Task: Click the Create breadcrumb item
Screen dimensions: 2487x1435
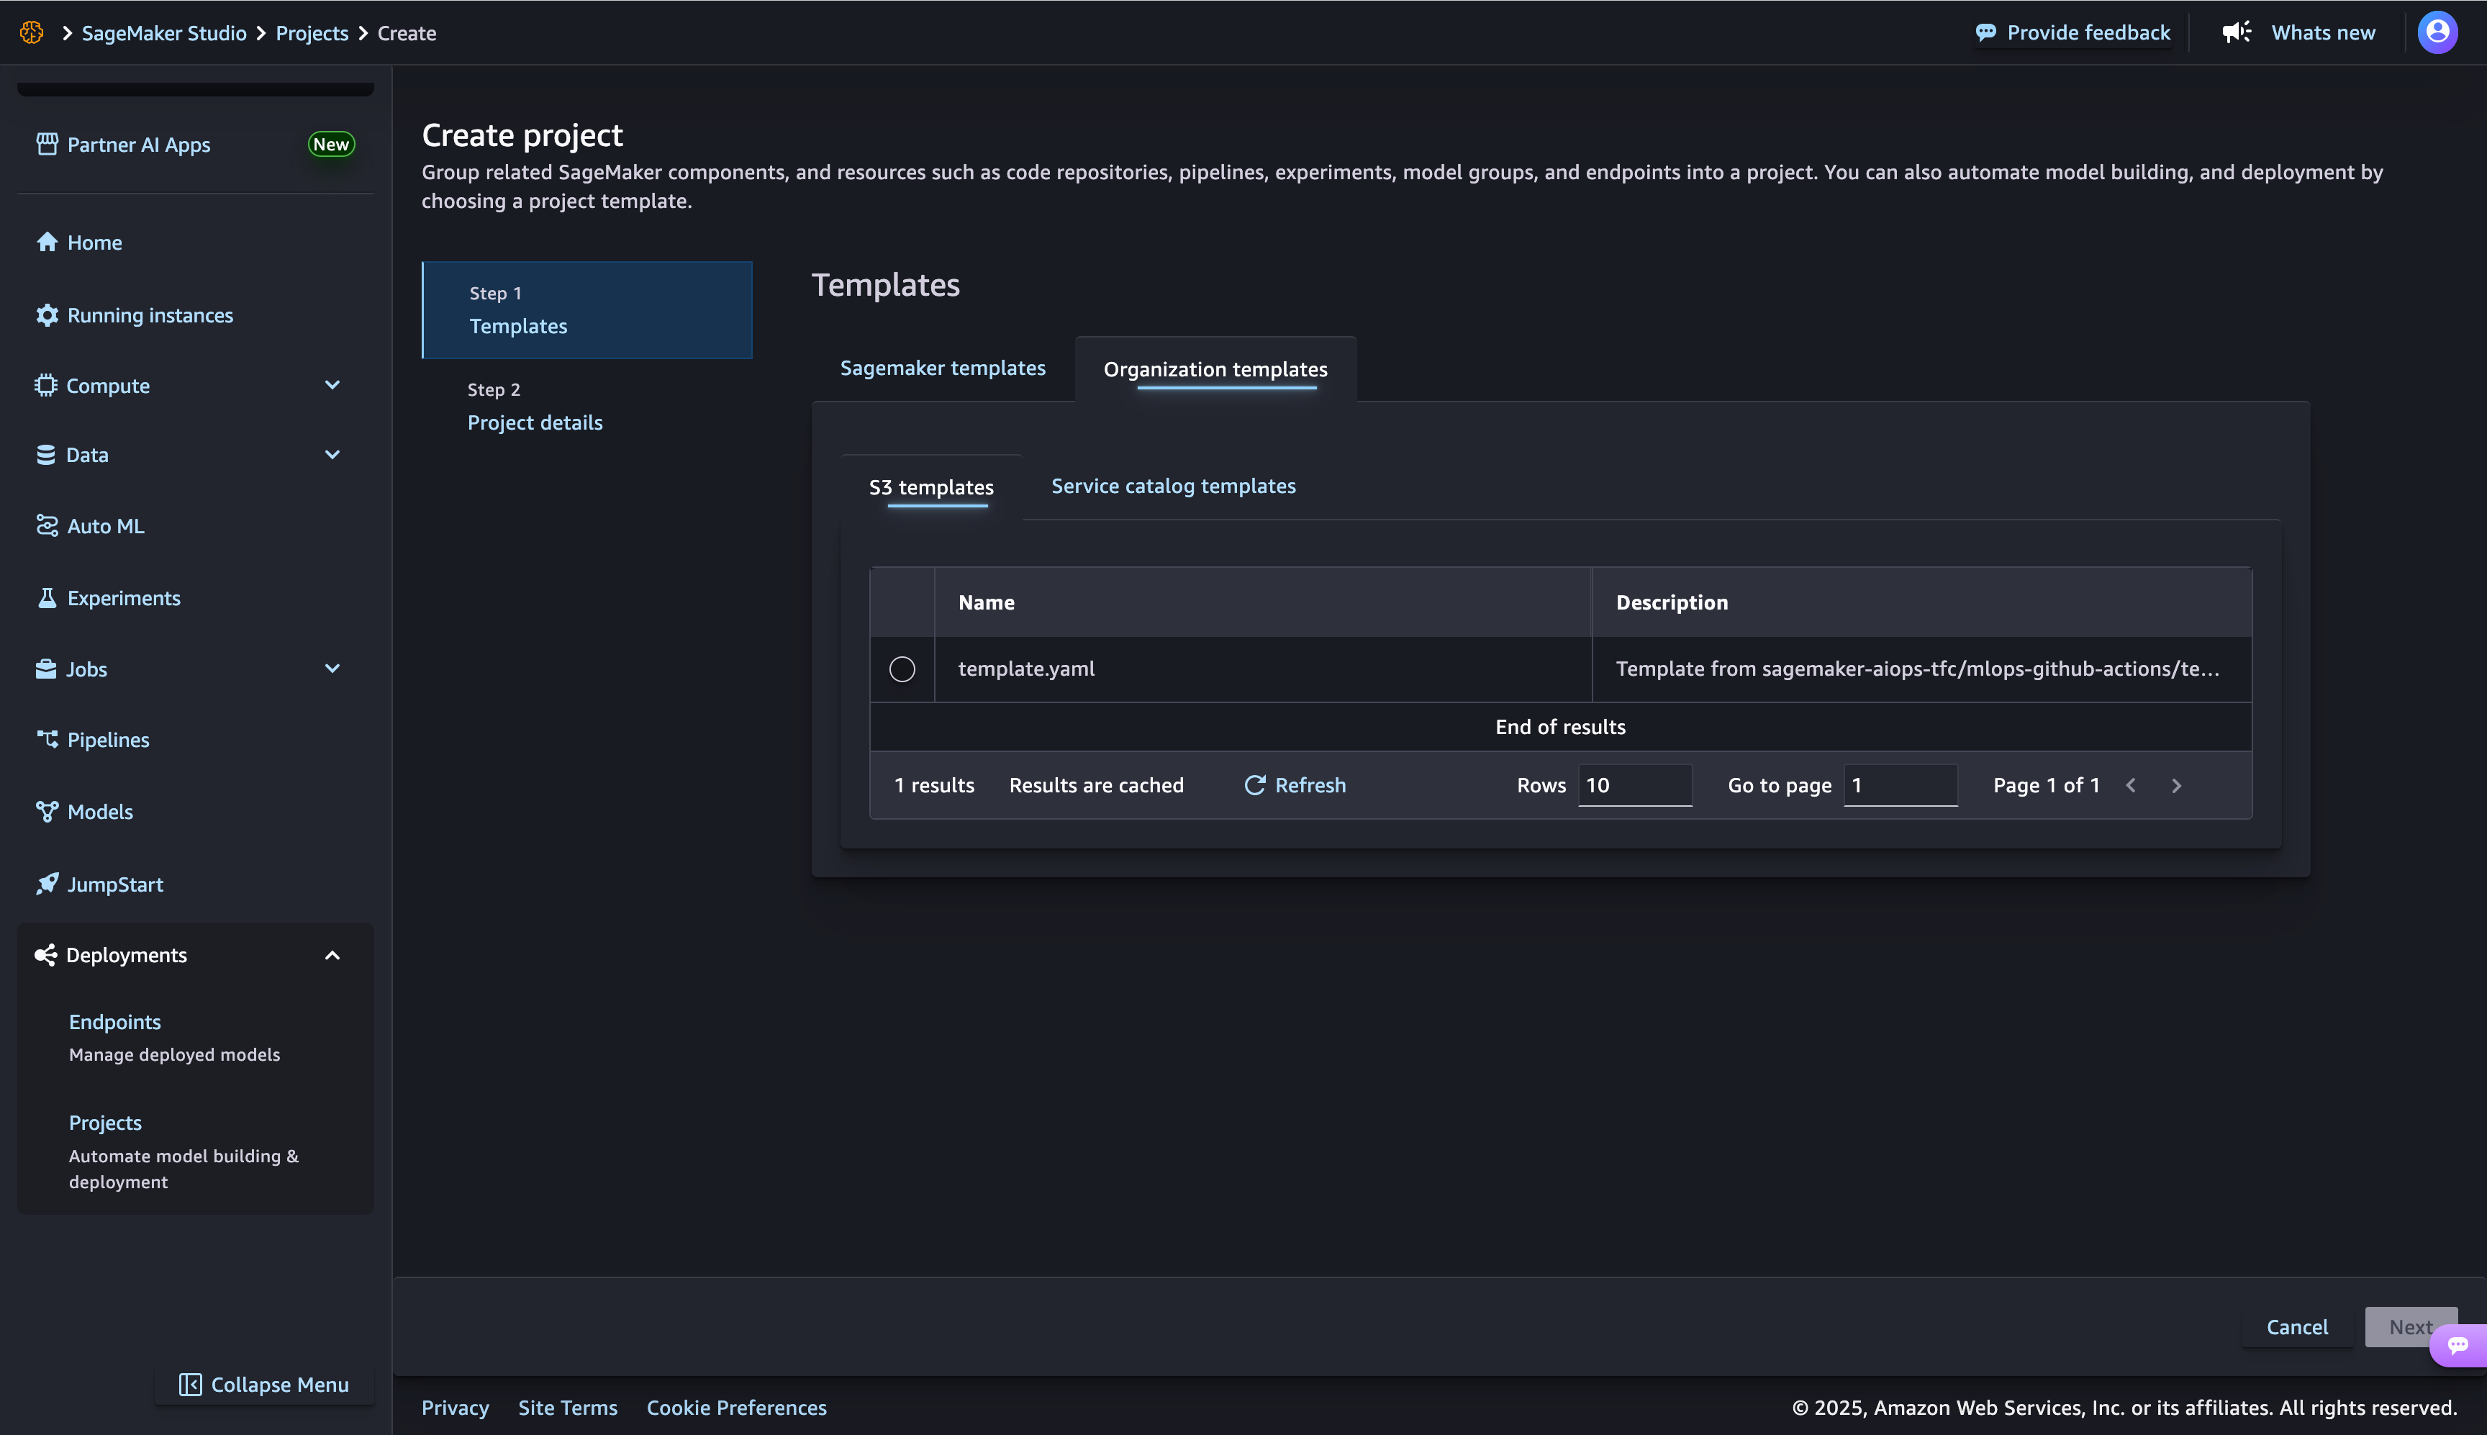Action: click(407, 32)
